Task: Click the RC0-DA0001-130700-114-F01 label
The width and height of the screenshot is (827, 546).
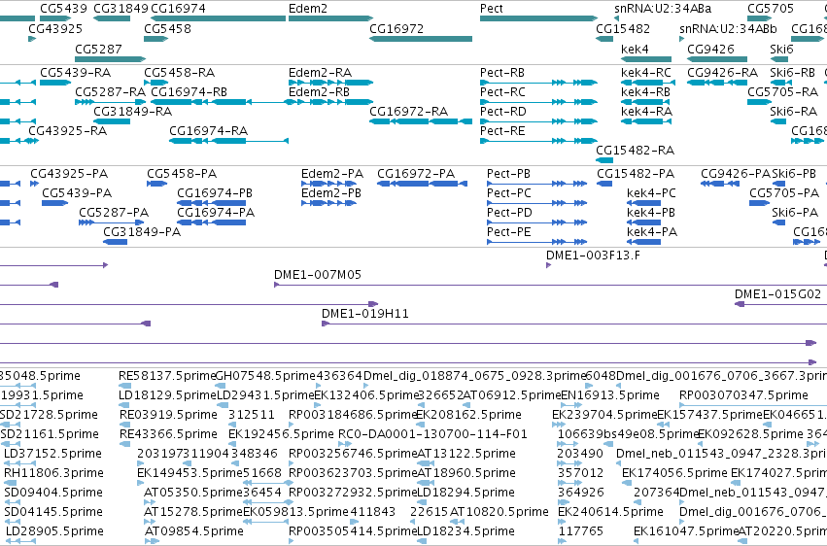Action: click(432, 434)
